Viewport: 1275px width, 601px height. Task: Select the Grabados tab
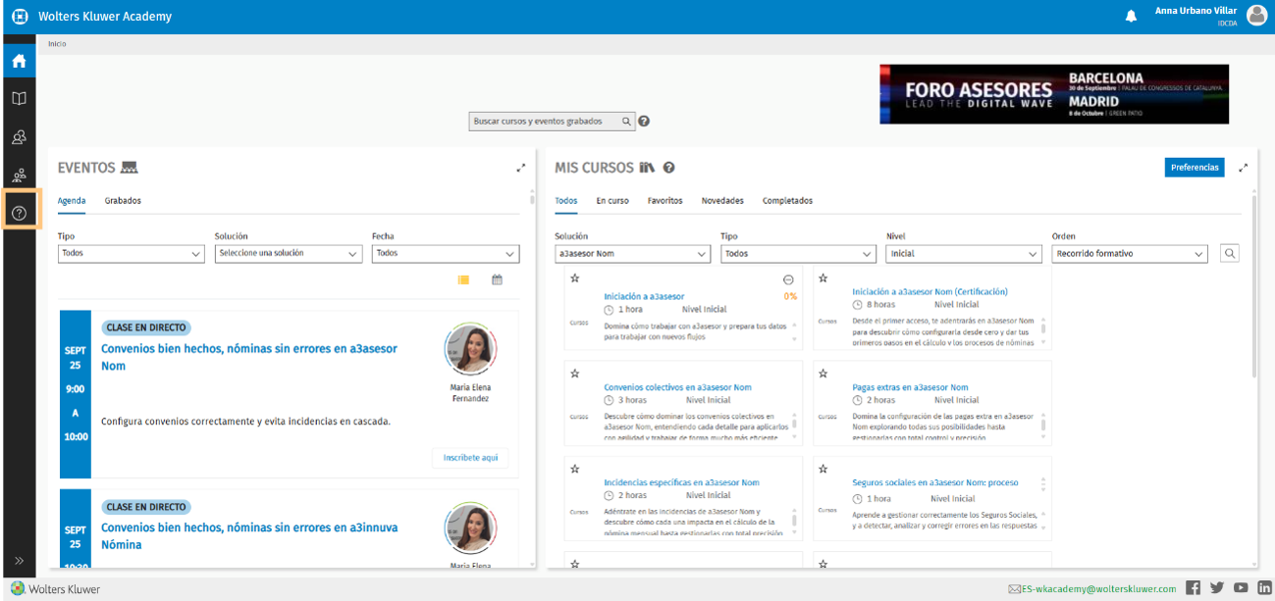(123, 200)
